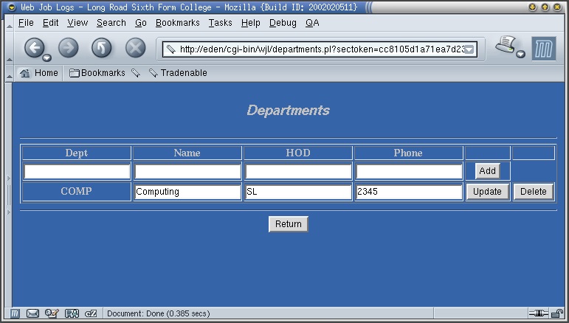
Task: Click the Phone field containing 2345
Action: (409, 192)
